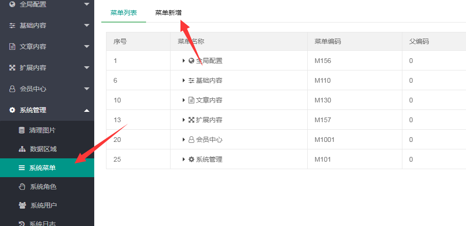Go to 系统日志 in the sidebar
Viewport: 466px width, 226px height.
point(42,223)
